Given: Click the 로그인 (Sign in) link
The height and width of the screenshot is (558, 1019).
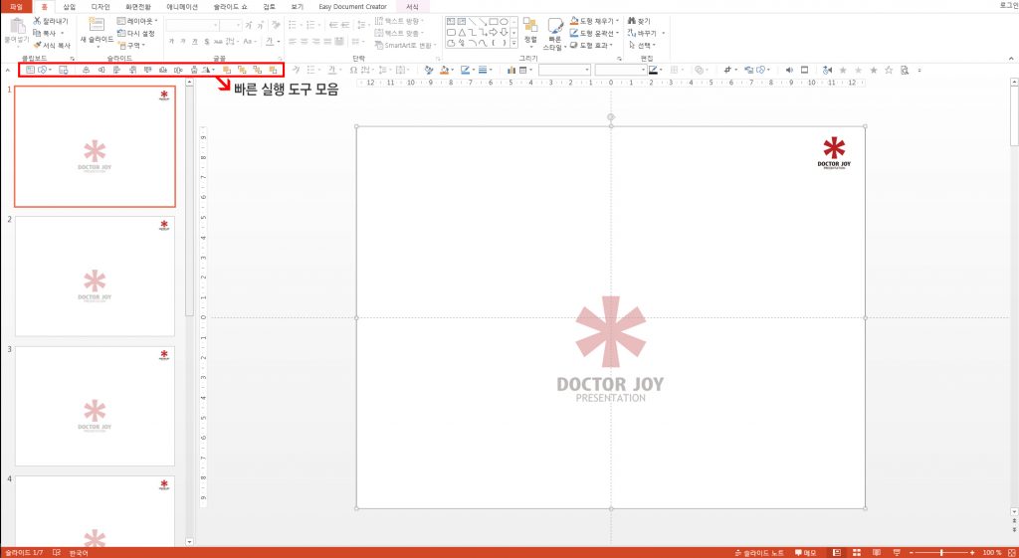Looking at the screenshot, I should (x=1009, y=7).
